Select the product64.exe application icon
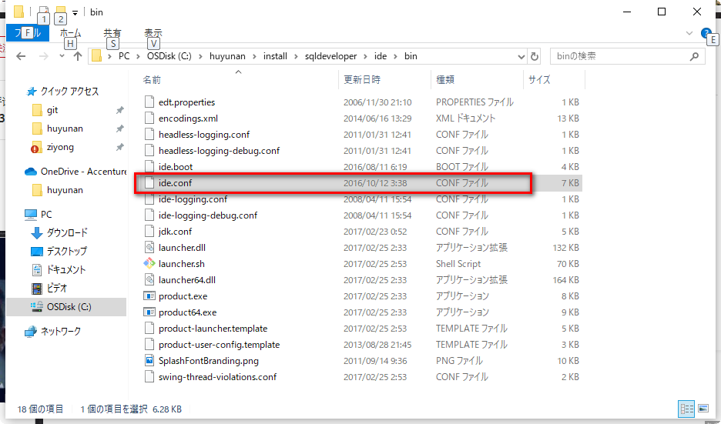The width and height of the screenshot is (721, 424). coord(149,312)
